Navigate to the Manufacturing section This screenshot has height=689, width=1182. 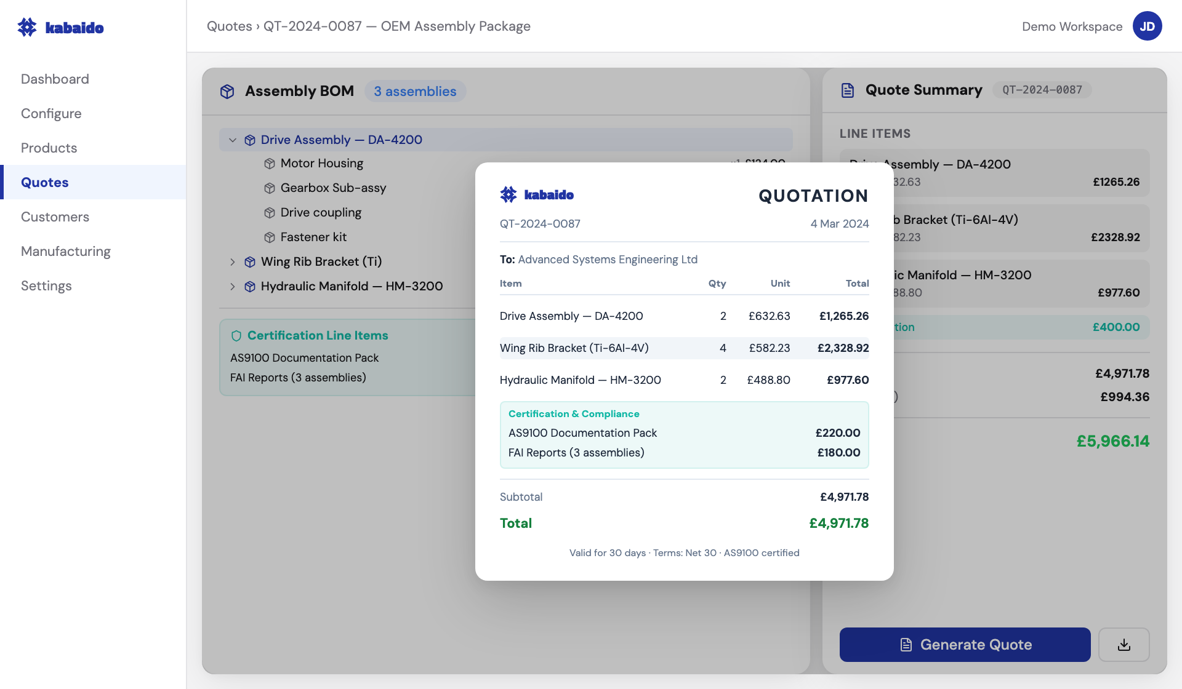click(x=65, y=251)
